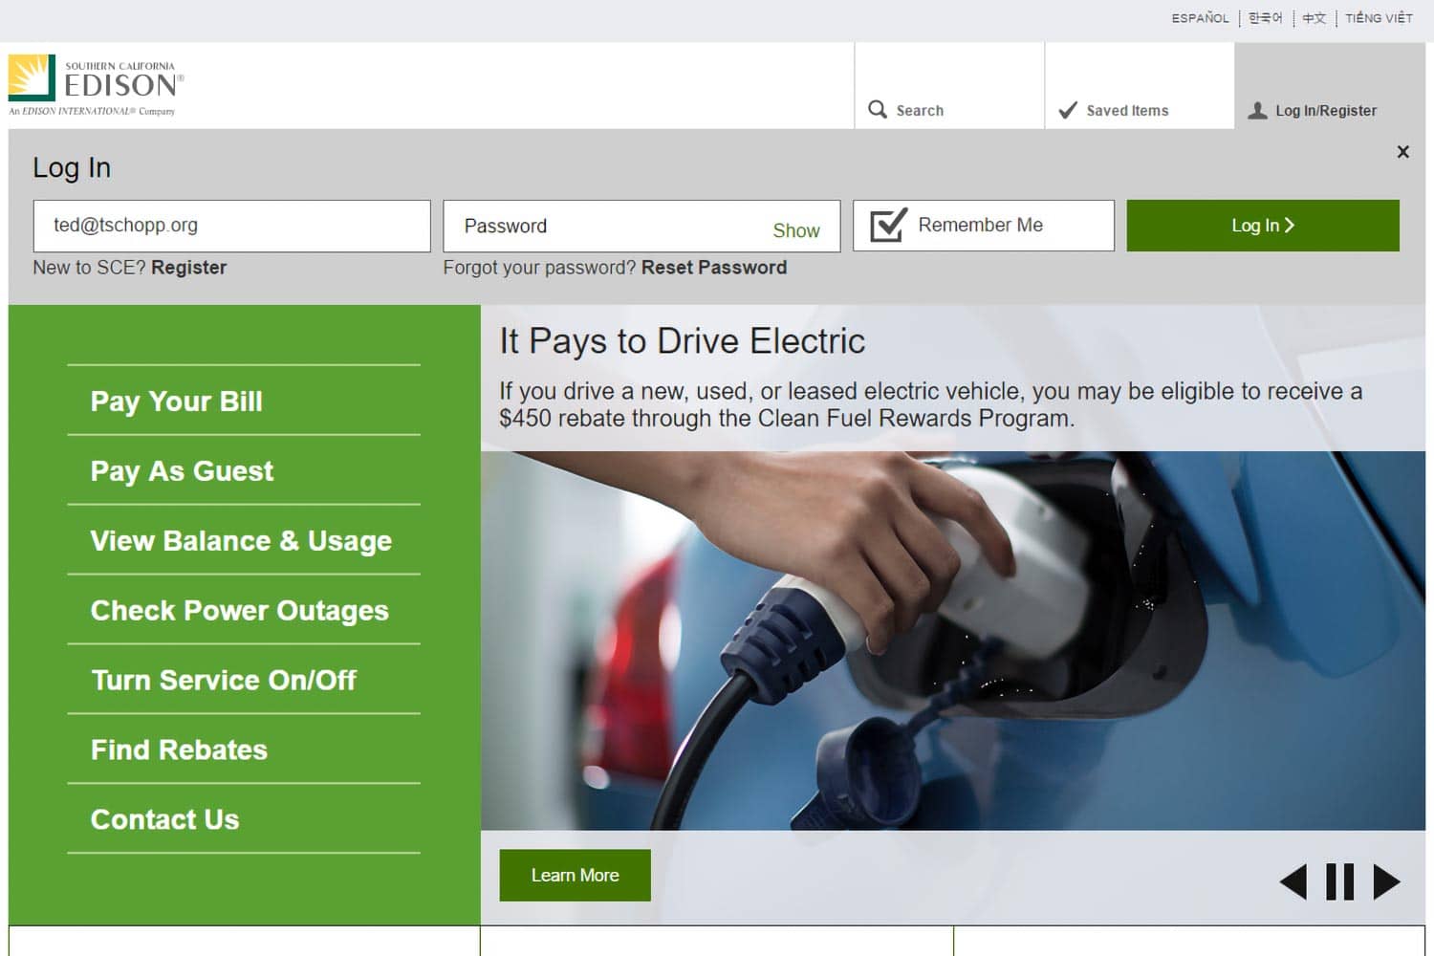Click the 'It Pays to Drive Electric' heading

pyautogui.click(x=683, y=341)
